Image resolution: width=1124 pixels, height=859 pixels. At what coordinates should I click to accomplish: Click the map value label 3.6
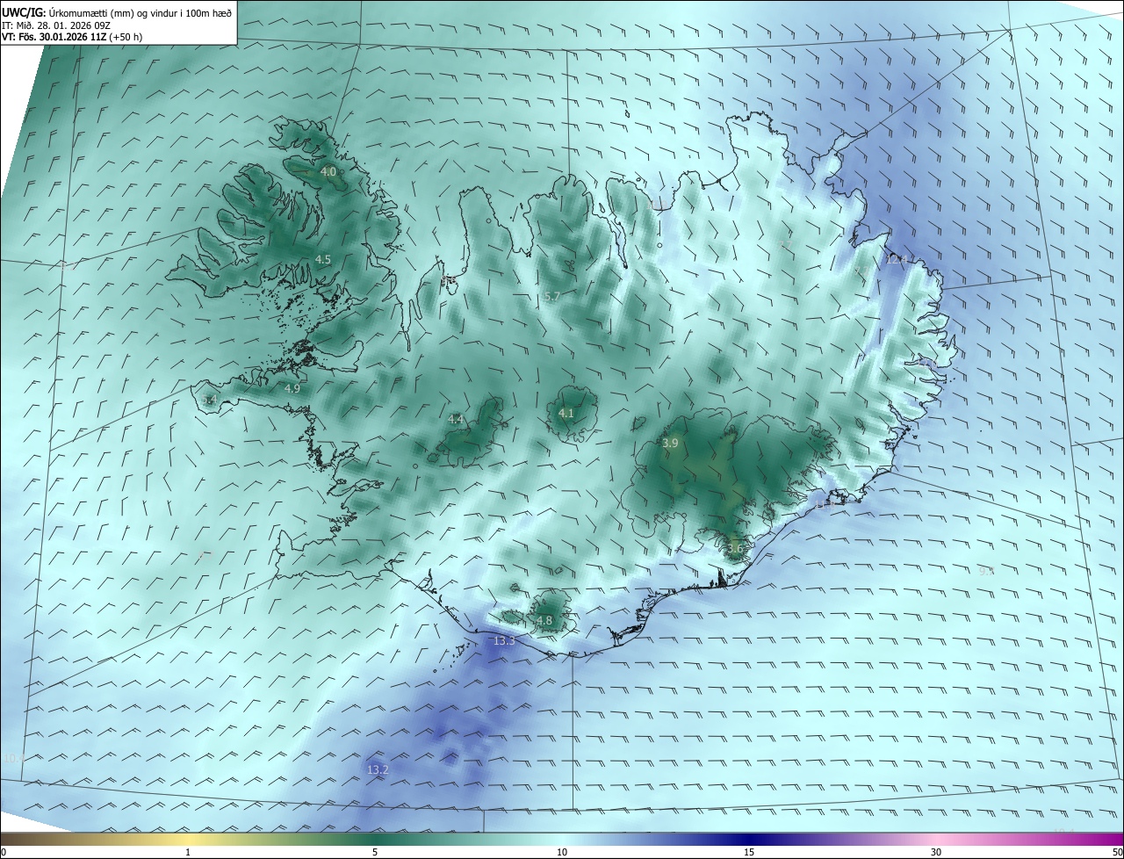pos(736,548)
